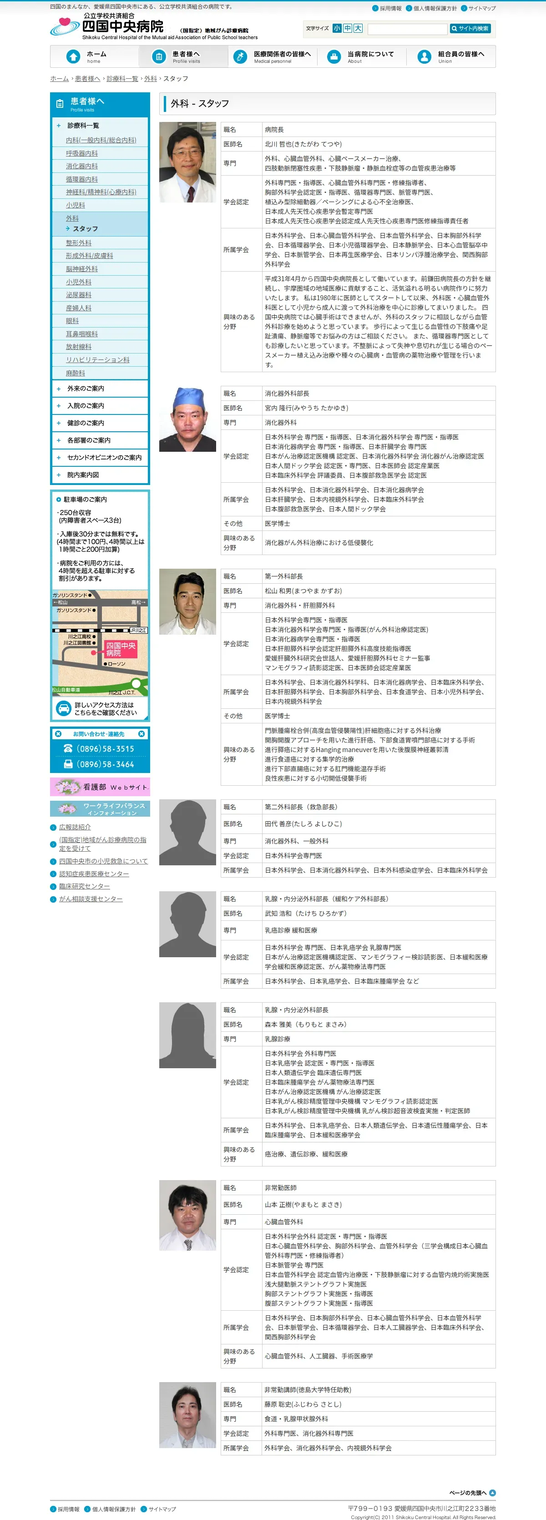Go to ホーム in breadcrumb
The height and width of the screenshot is (1520, 546).
pos(59,78)
